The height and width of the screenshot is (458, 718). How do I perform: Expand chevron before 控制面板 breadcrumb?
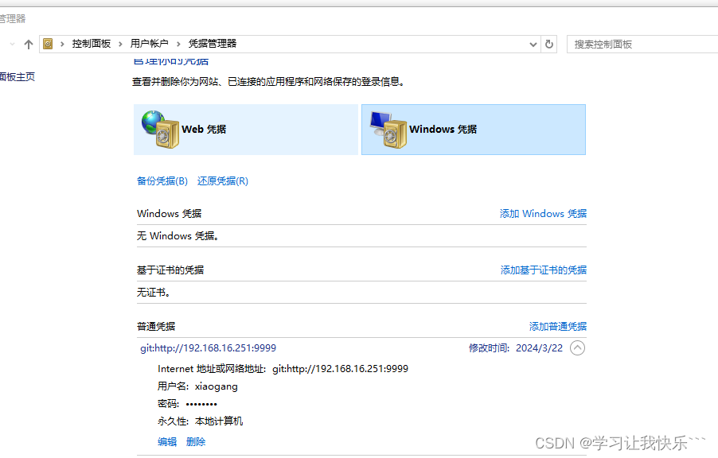click(62, 44)
